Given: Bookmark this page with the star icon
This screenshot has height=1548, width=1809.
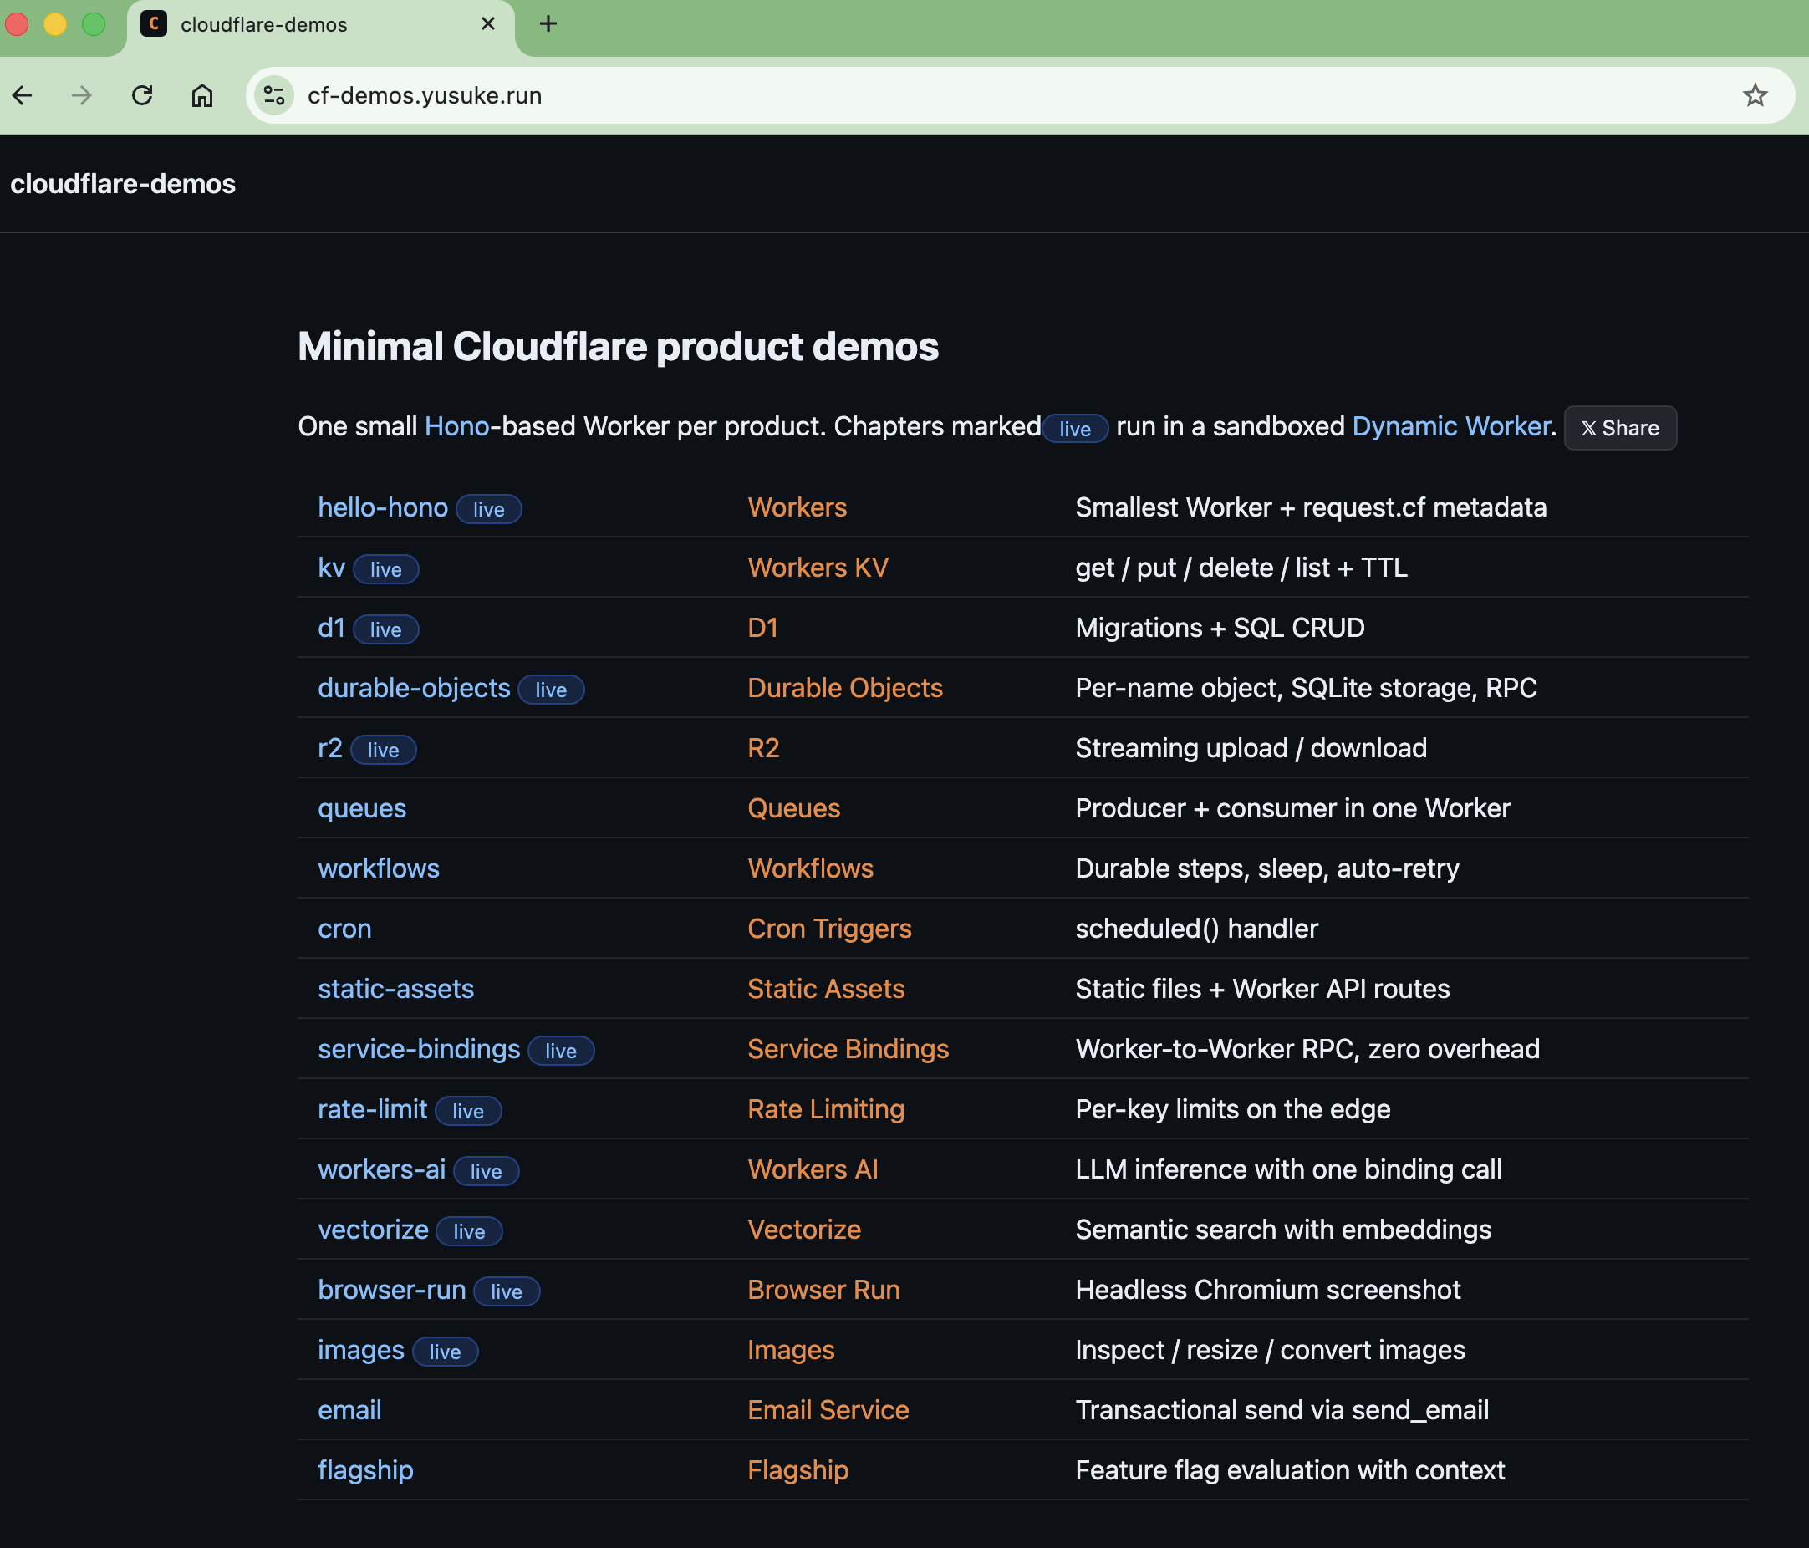Looking at the screenshot, I should (1755, 95).
